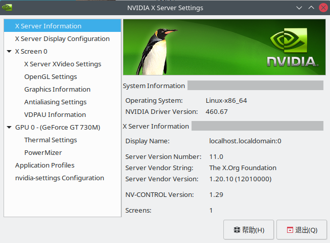Open nvidia-settings Configuration page
The height and width of the screenshot is (243, 330).
(60, 178)
